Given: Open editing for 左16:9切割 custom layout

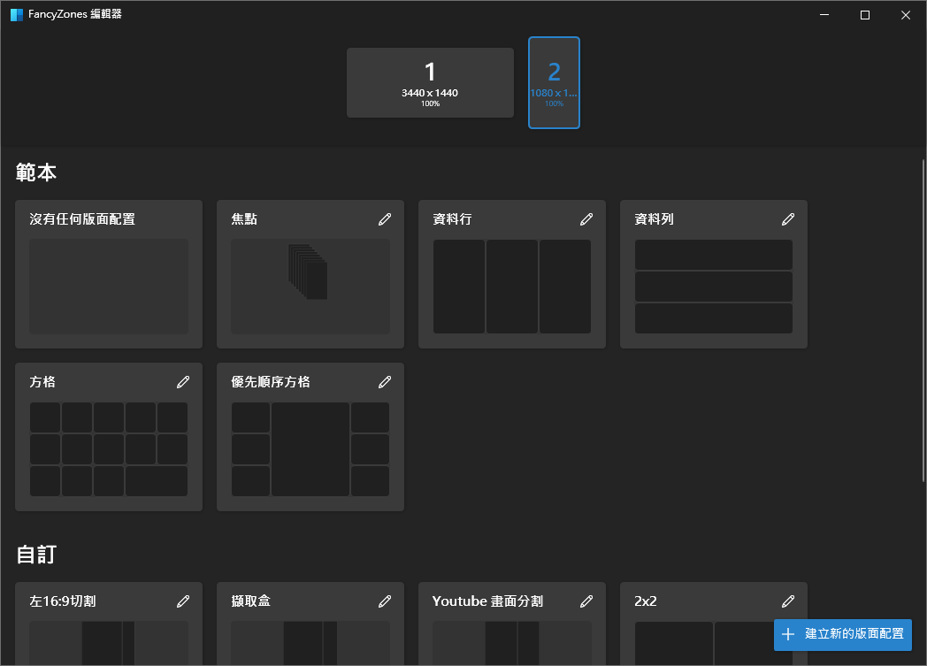Looking at the screenshot, I should [x=183, y=601].
